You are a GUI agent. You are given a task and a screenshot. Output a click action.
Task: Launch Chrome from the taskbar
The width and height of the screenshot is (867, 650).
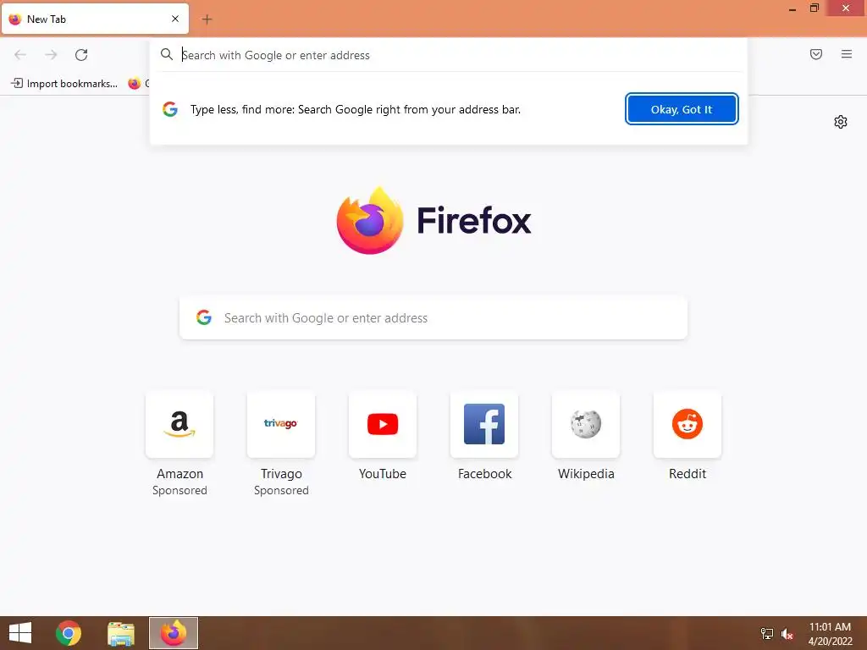pyautogui.click(x=69, y=633)
